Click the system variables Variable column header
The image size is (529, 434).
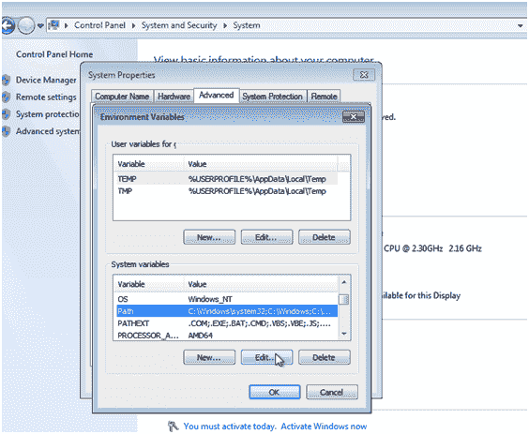149,284
